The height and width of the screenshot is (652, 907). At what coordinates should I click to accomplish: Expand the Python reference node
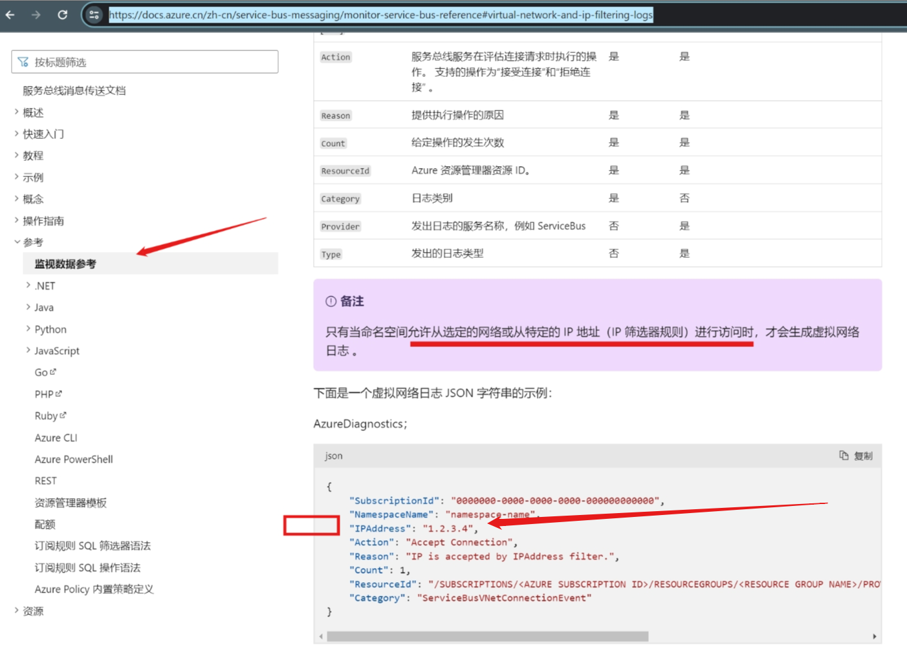(28, 329)
